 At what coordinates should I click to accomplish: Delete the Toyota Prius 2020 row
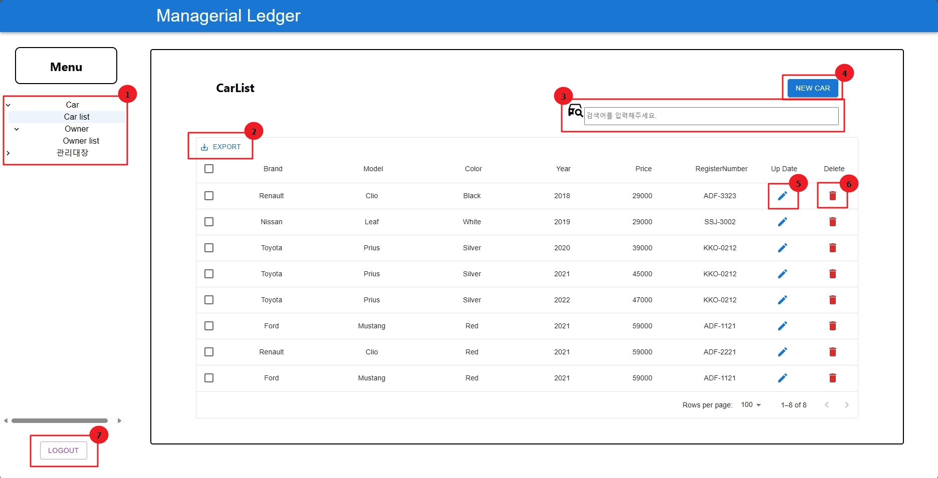[x=832, y=248]
